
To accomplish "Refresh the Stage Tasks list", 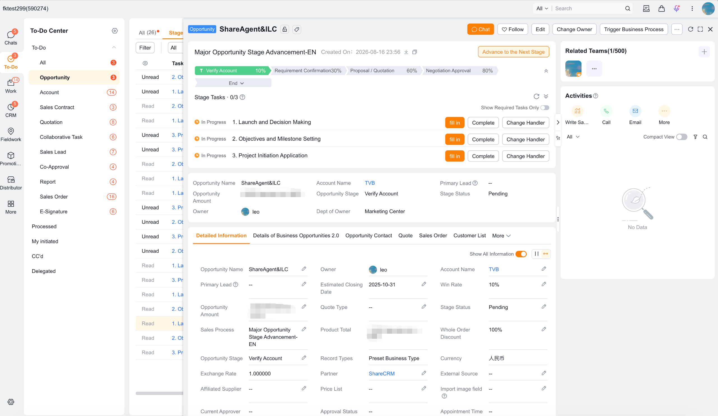I will pos(536,96).
